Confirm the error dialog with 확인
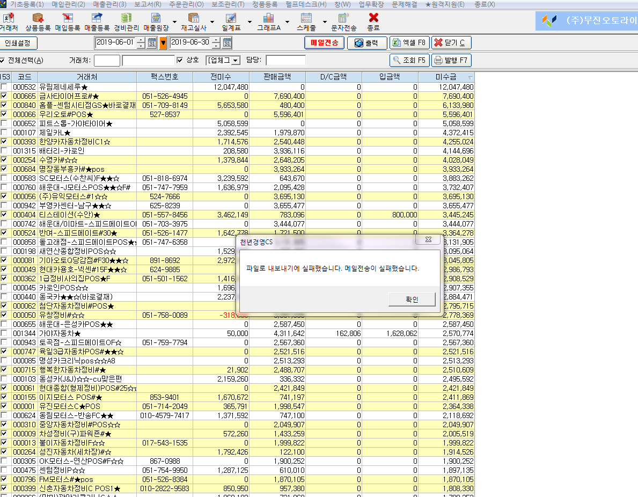 412,299
